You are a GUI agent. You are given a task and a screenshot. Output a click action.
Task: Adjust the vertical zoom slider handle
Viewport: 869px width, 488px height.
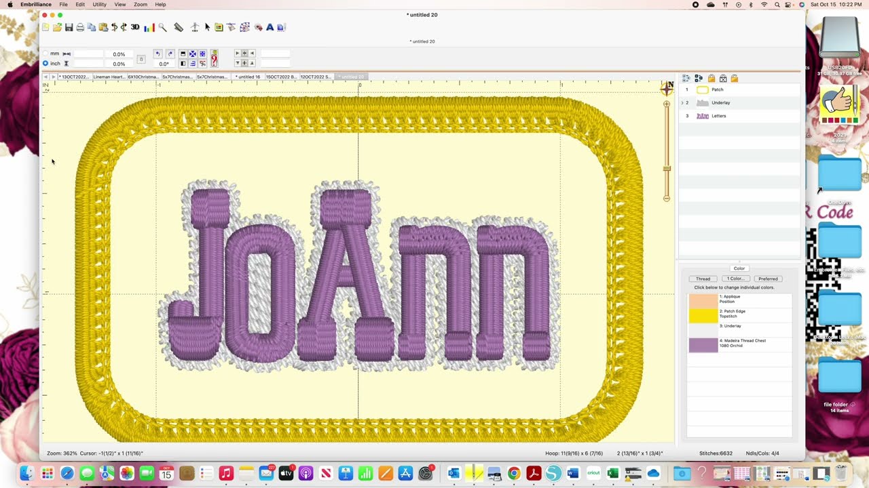click(x=667, y=169)
